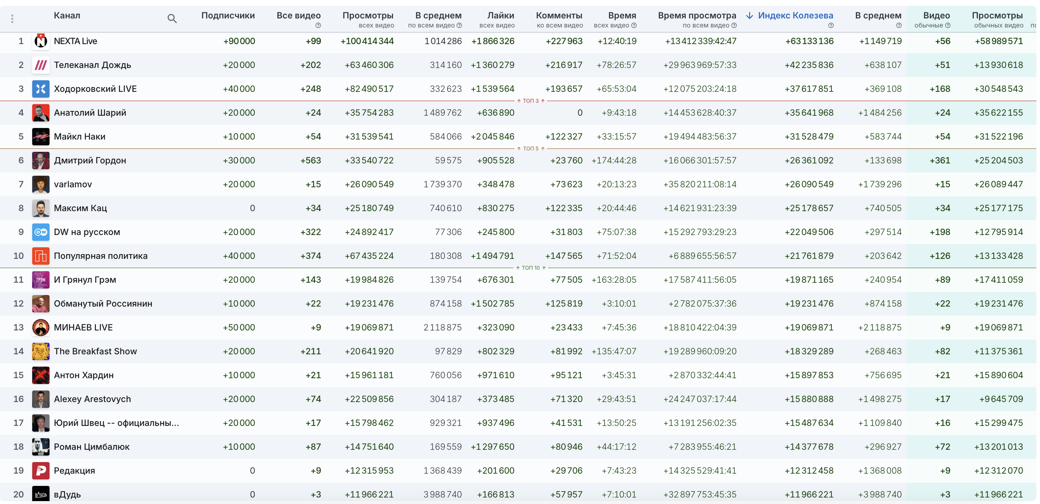Sort by Все видео column
Viewport: 1040px width, 504px height.
coord(298,16)
